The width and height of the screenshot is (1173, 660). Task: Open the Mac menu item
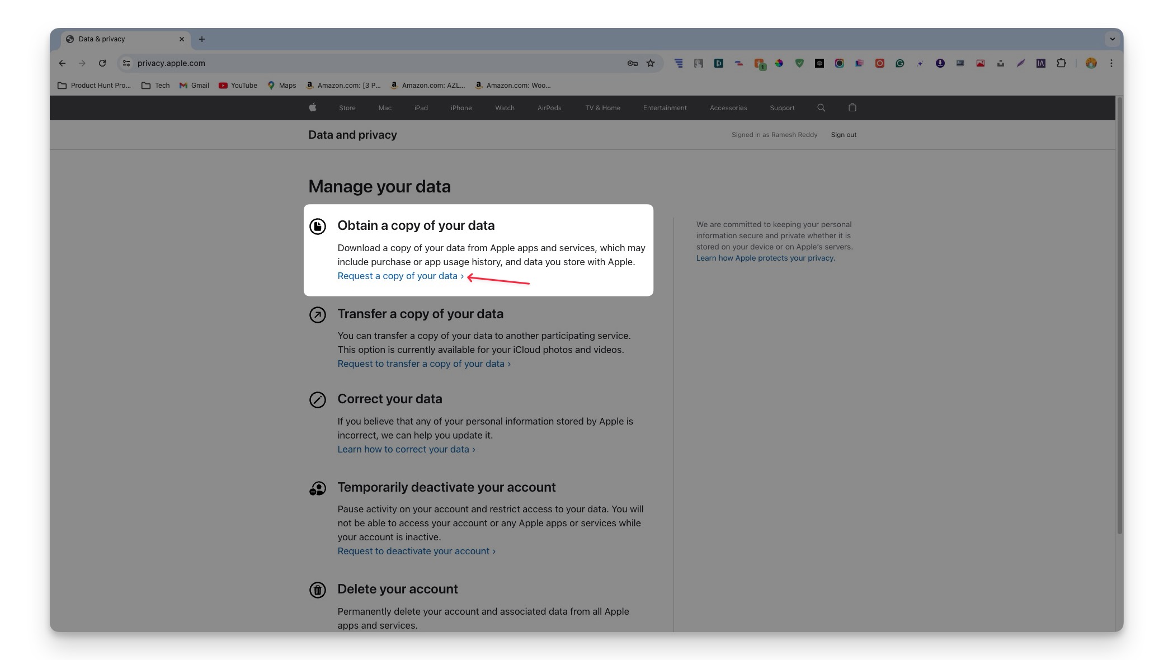pyautogui.click(x=385, y=108)
